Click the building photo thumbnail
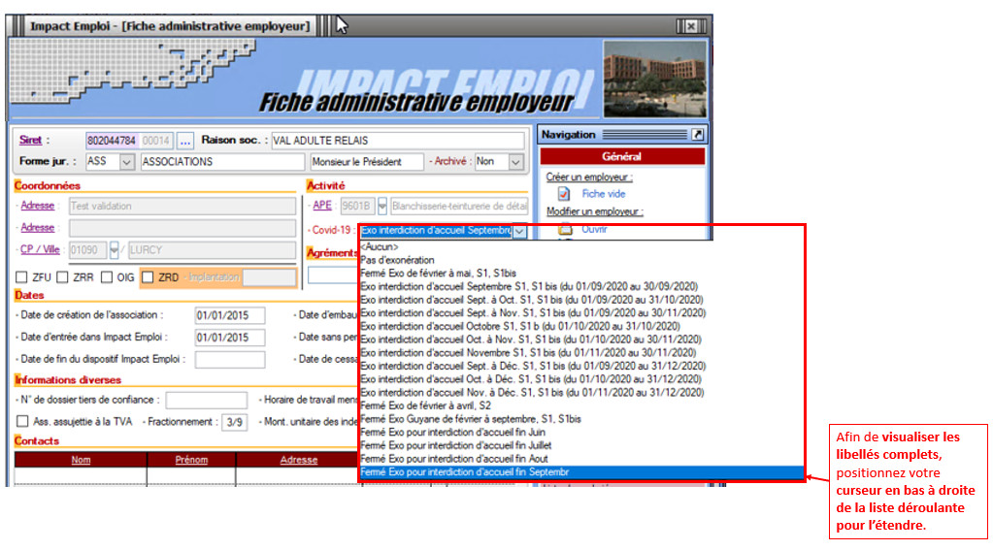Screen dimensions: 993x550 coord(655,80)
